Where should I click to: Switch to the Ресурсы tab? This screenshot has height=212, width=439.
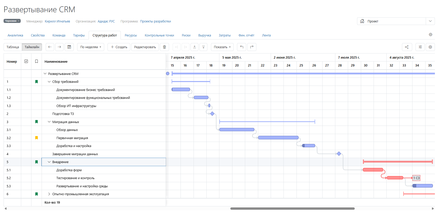131,35
